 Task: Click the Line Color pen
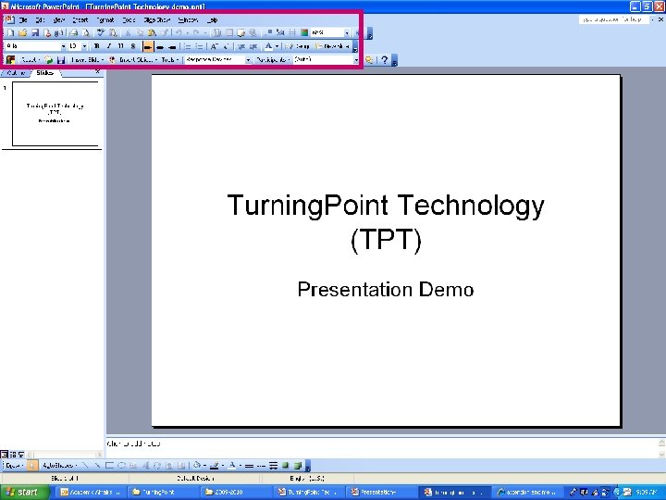click(x=215, y=466)
